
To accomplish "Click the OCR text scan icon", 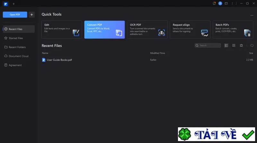I will [162, 33].
